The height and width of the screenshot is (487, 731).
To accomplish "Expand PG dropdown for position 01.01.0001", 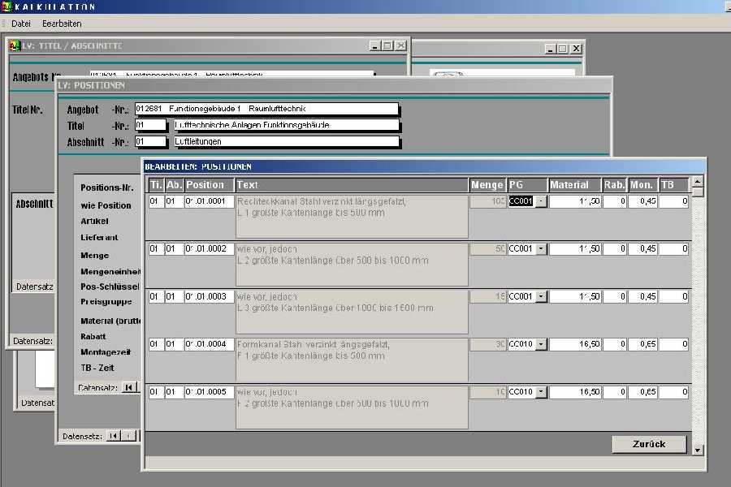I will pos(541,201).
